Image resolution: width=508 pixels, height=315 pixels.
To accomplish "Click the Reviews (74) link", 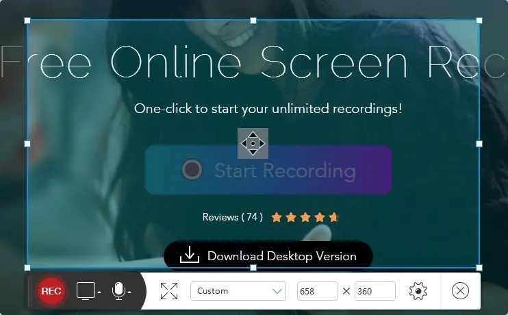I will pyautogui.click(x=232, y=217).
